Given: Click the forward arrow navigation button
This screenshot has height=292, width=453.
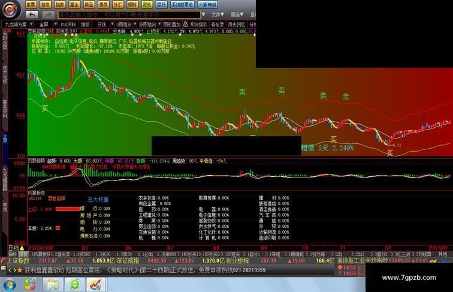Looking at the screenshot, I should pos(49,14).
